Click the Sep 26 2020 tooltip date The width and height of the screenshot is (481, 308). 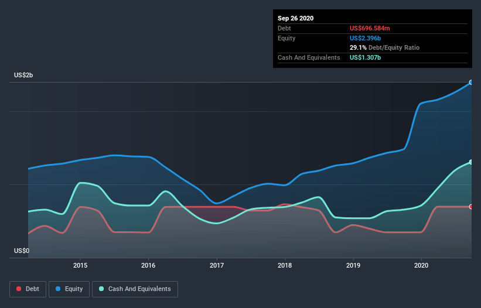[x=295, y=18]
